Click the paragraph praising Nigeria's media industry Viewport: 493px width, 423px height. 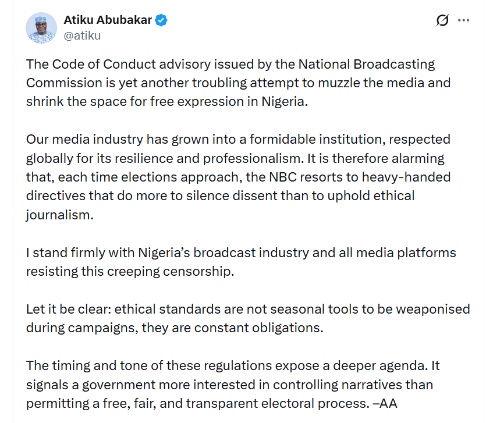[x=237, y=176]
